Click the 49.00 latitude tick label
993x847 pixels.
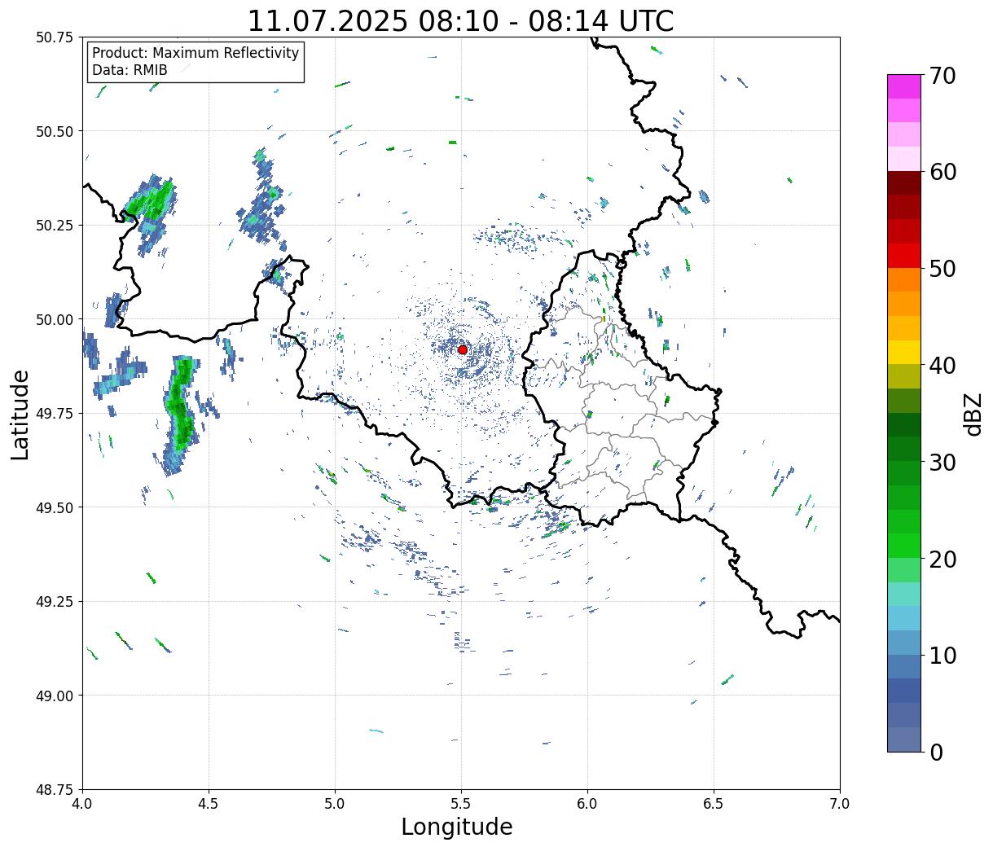click(x=55, y=696)
